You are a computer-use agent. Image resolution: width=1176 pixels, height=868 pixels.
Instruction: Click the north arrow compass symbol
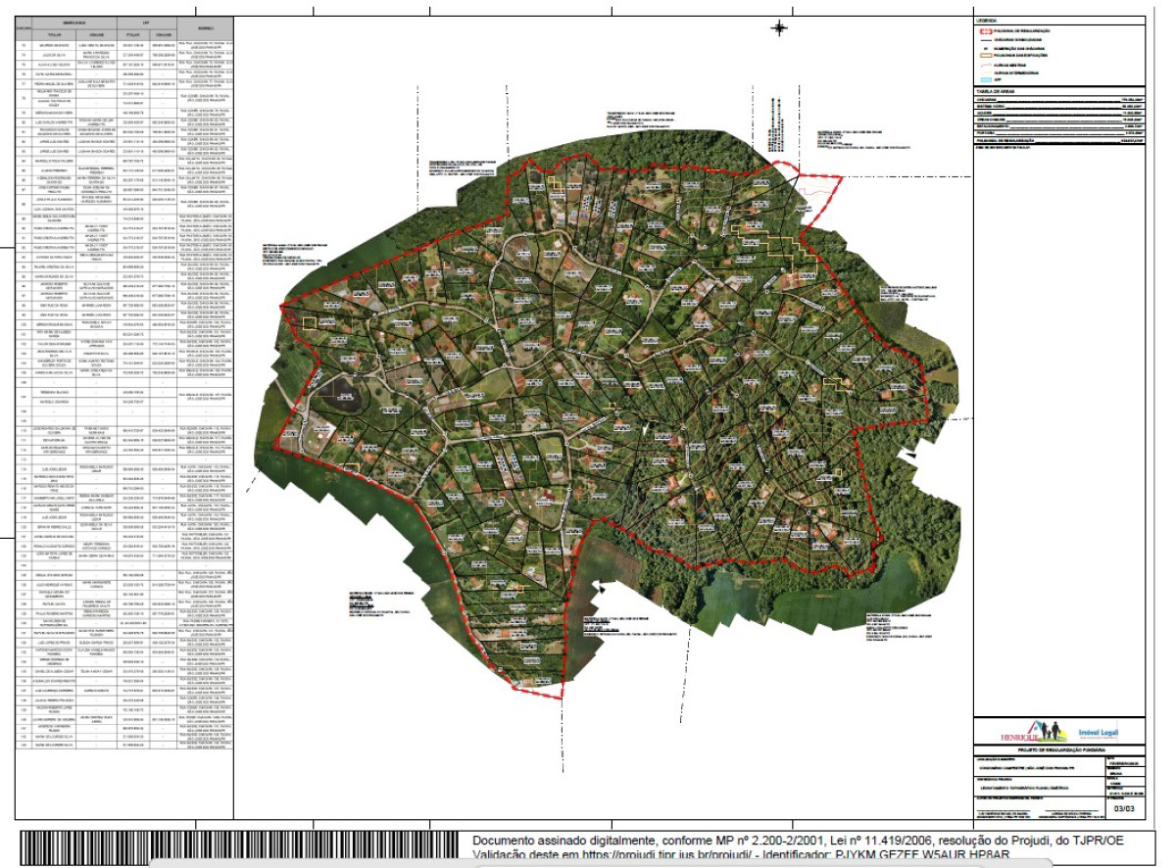click(x=780, y=28)
